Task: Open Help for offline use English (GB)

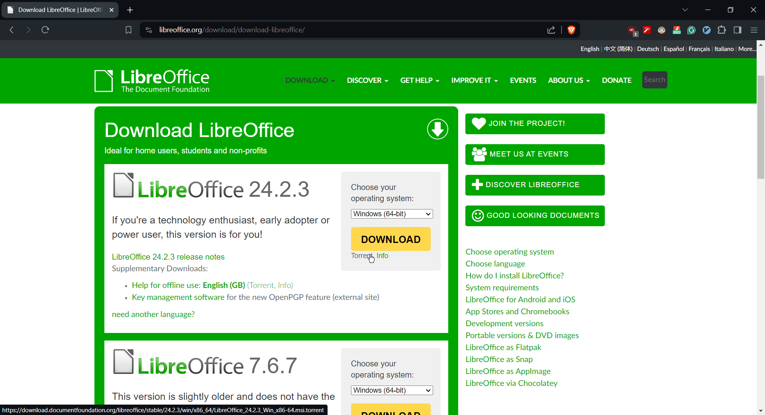Action: [x=188, y=285]
